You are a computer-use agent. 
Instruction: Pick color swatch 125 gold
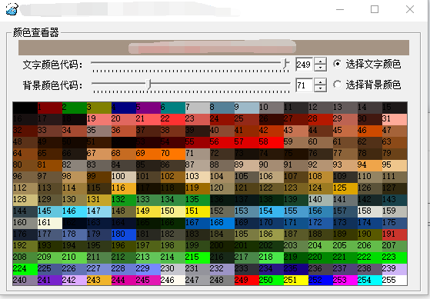345,188
